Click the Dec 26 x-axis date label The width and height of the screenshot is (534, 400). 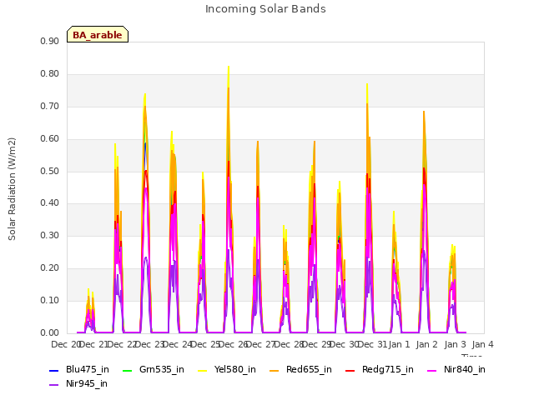pyautogui.click(x=234, y=344)
